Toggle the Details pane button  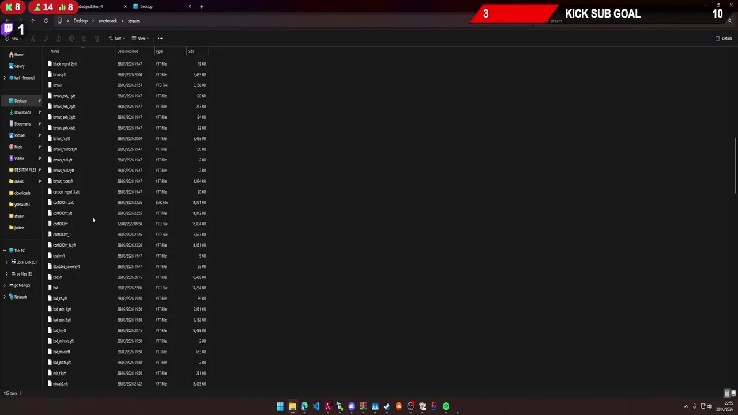[x=724, y=39]
